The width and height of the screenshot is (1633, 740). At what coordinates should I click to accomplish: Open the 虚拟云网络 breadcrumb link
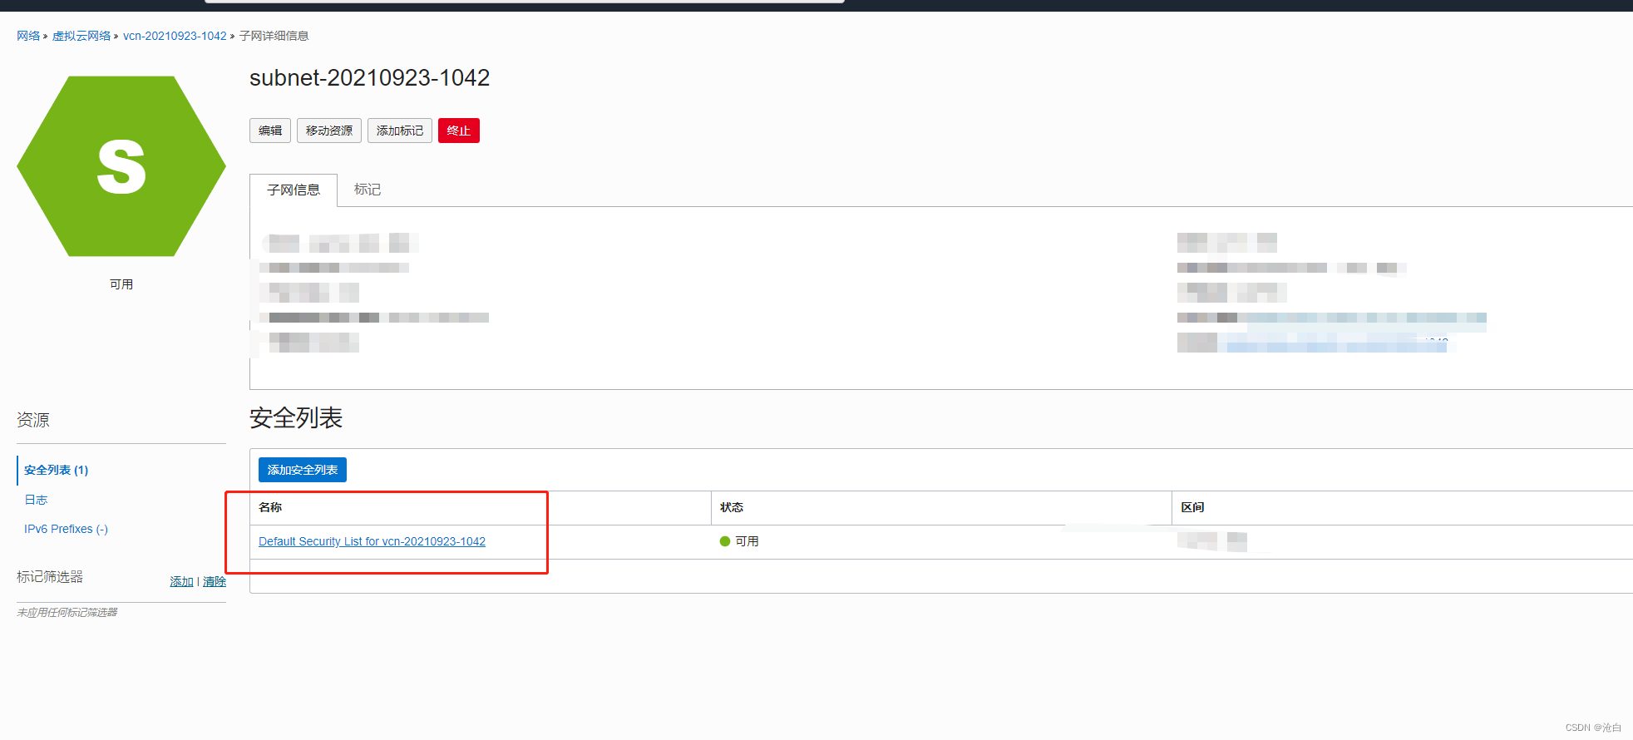(81, 36)
